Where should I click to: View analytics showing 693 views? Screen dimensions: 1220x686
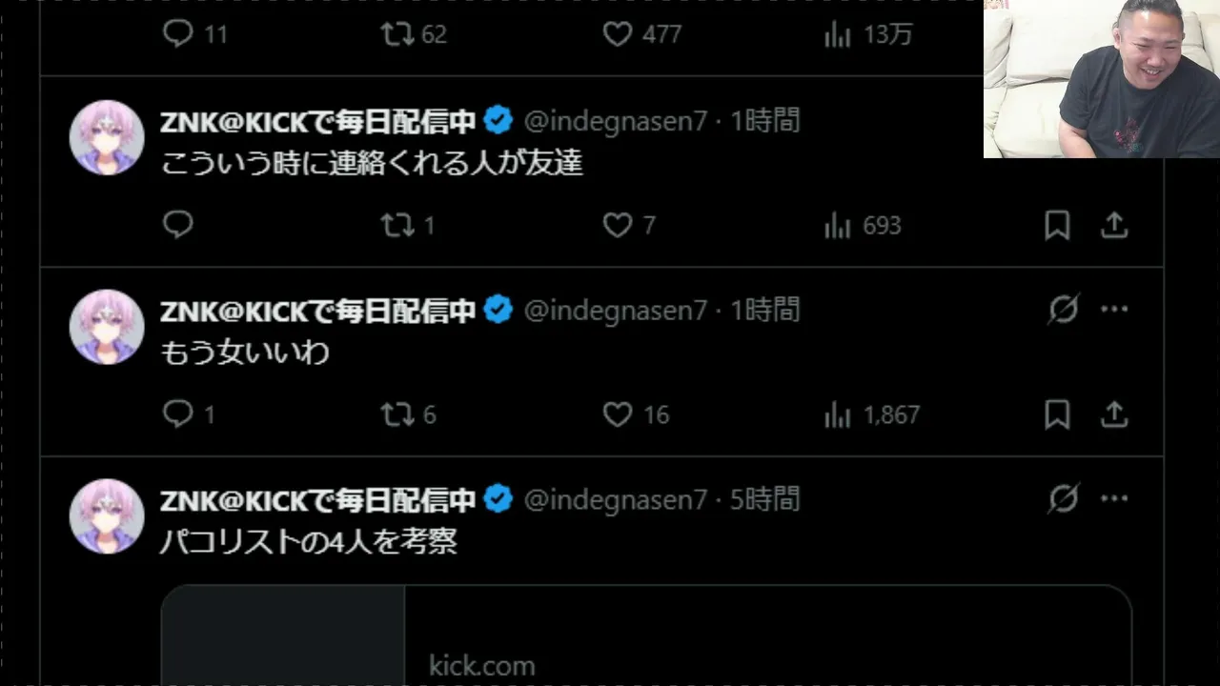(862, 225)
